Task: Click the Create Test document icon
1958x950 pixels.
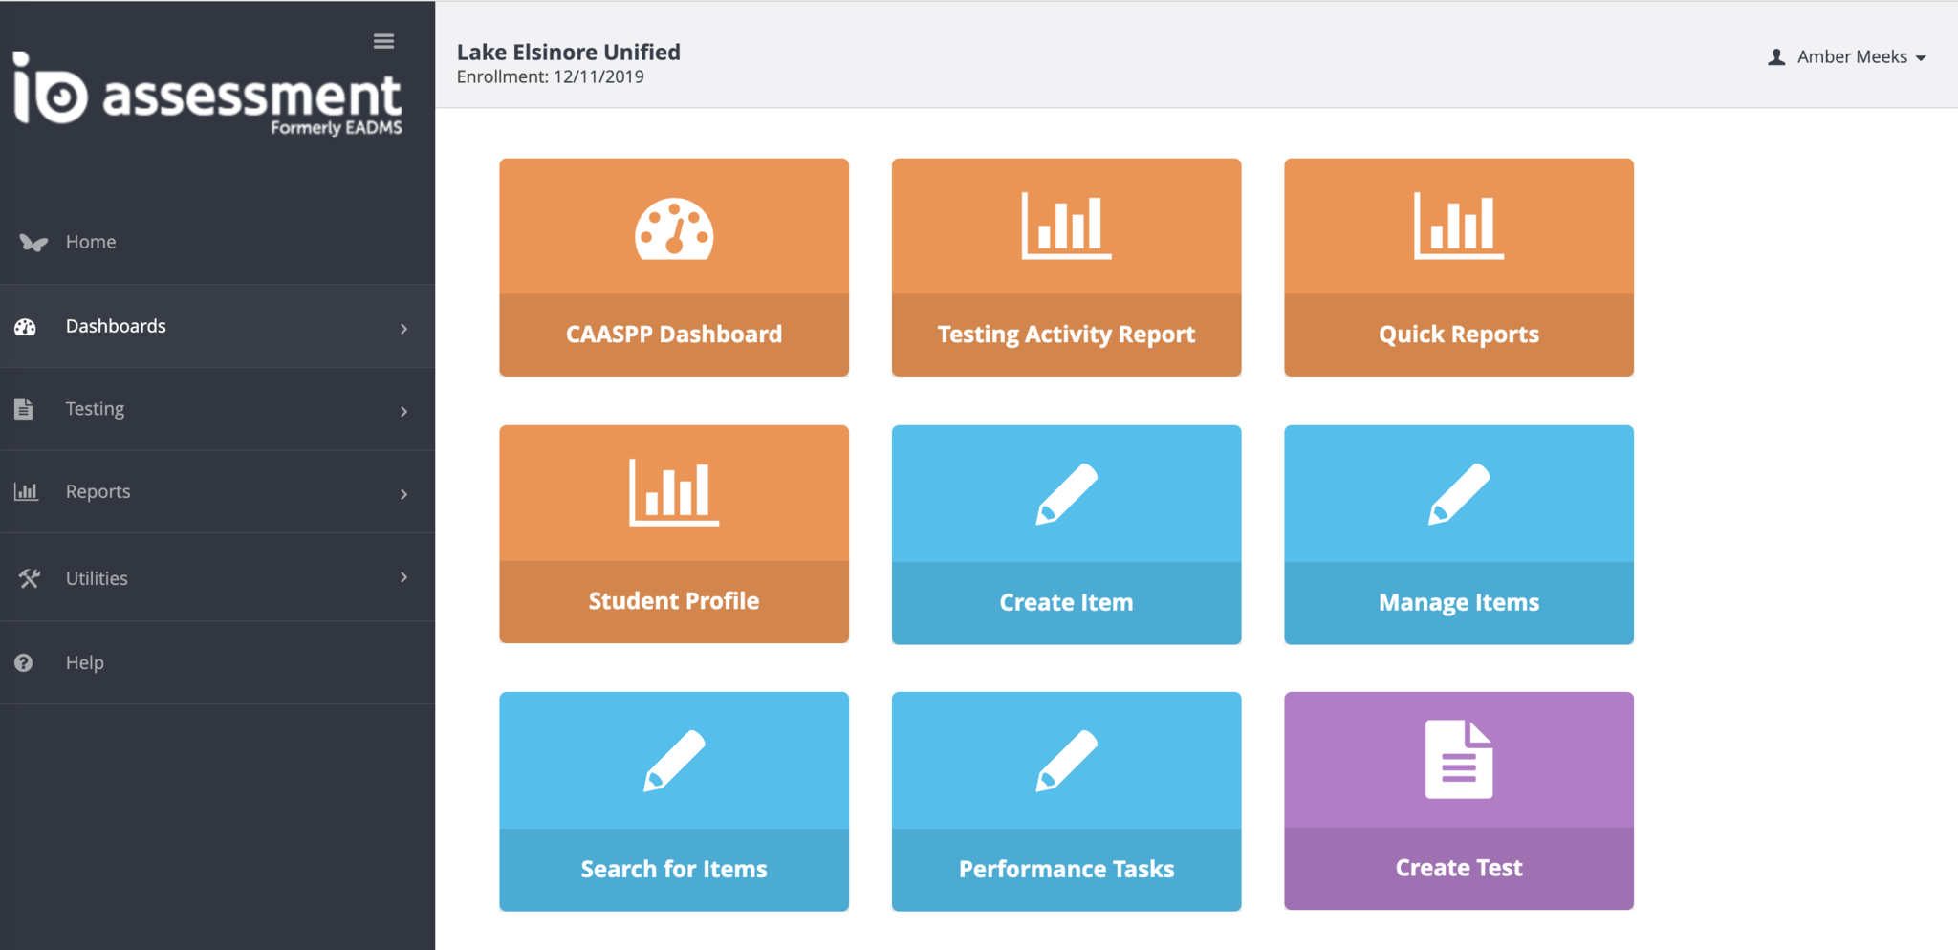Action: [x=1458, y=760]
